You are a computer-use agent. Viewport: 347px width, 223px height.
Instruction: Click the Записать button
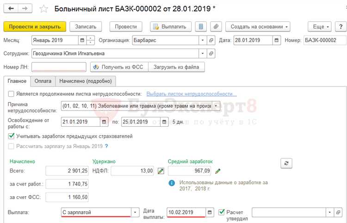coord(86,27)
